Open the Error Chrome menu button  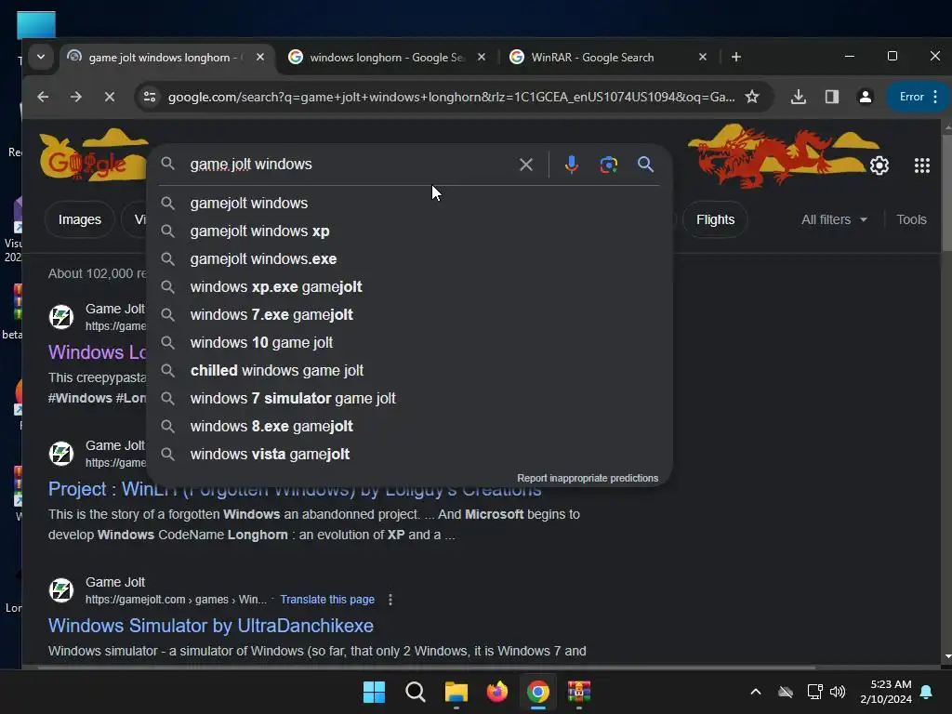pyautogui.click(x=919, y=97)
